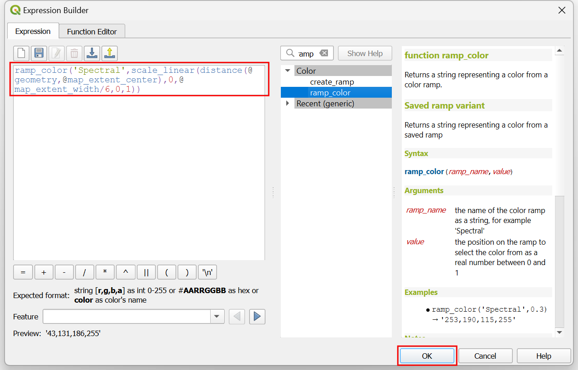Insert the string concatenation || operator
Screen dimensions: 578x370
click(x=146, y=272)
